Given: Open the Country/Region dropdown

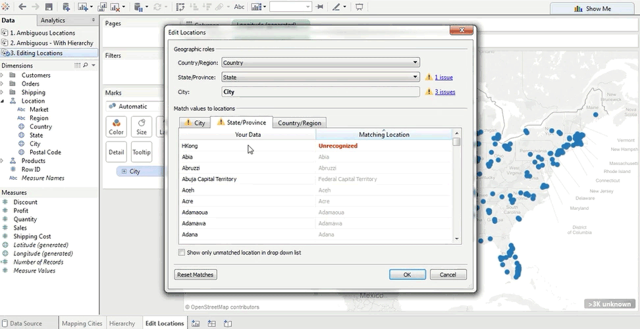Looking at the screenshot, I should point(320,63).
